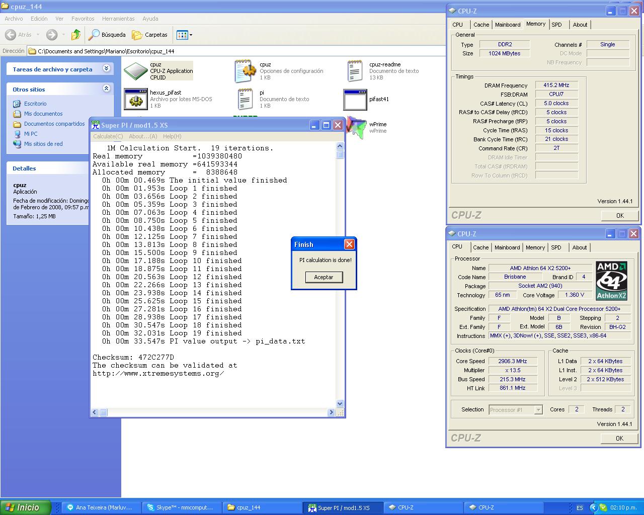The image size is (644, 515).
Task: Open Calculate(C) menu in Super PI
Action: (108, 136)
